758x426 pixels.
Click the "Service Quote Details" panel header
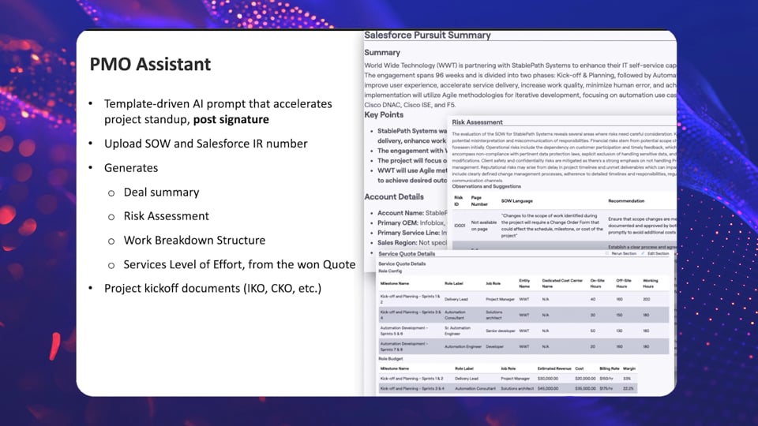(407, 253)
